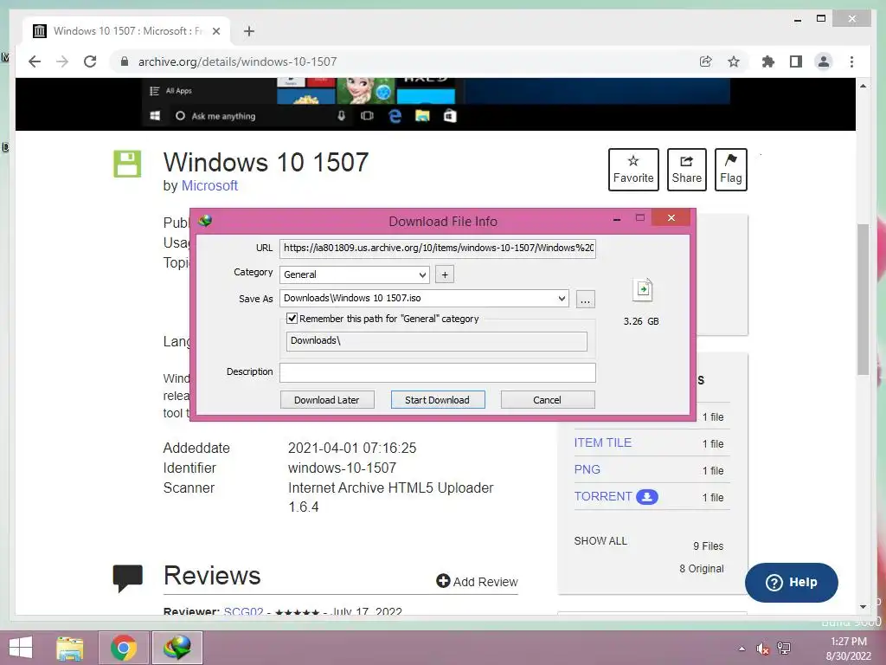Click the network tray icon

[x=784, y=649]
